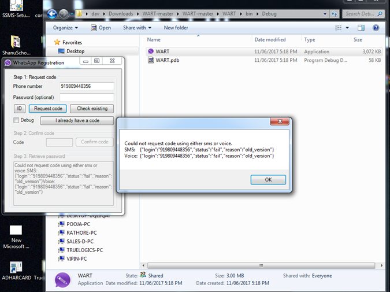Click the Downloads breadcrumb segment

[x=121, y=14]
